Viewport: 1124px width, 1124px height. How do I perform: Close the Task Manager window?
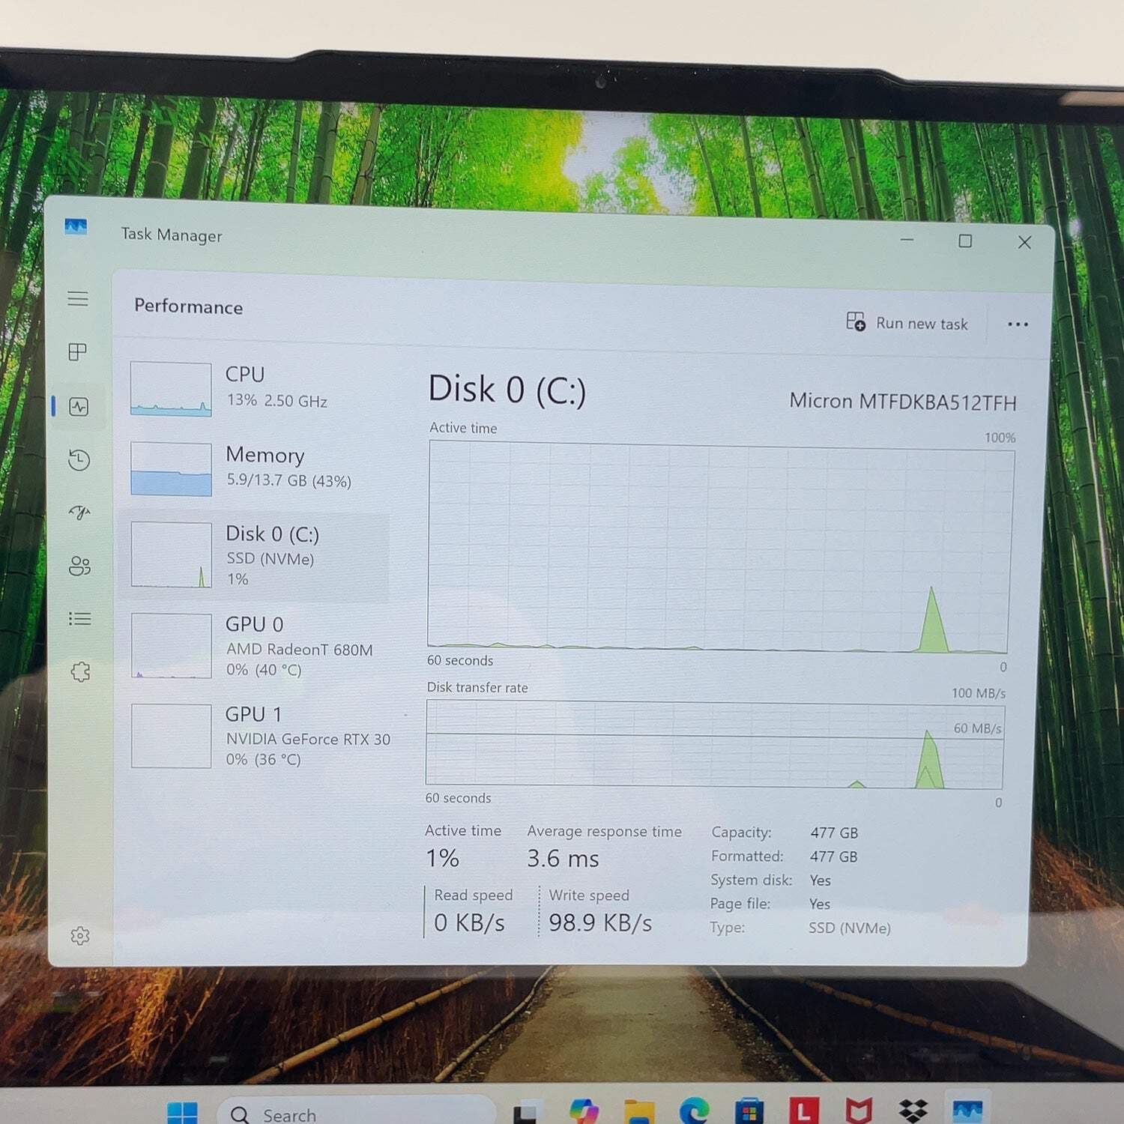tap(1024, 242)
